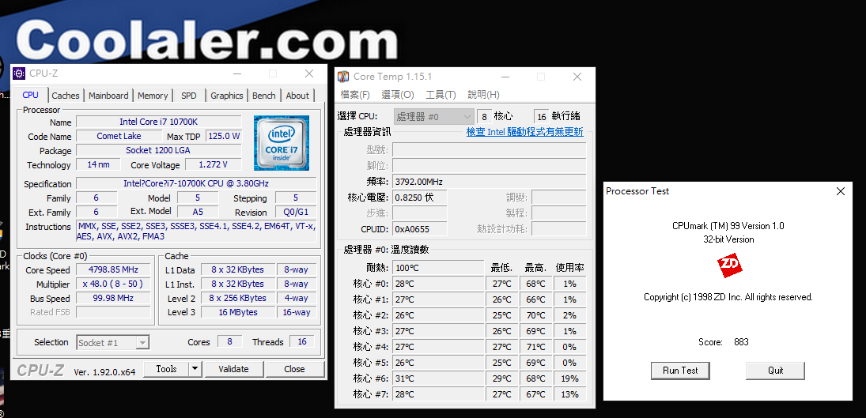Click the Level 2 value 8 x 256 KBytes

pos(237,299)
